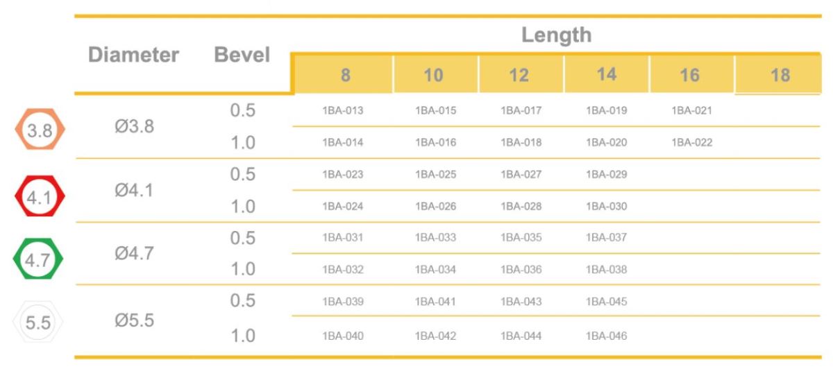The width and height of the screenshot is (833, 369).
Task: Select the length 18 column header
Action: pyautogui.click(x=780, y=74)
